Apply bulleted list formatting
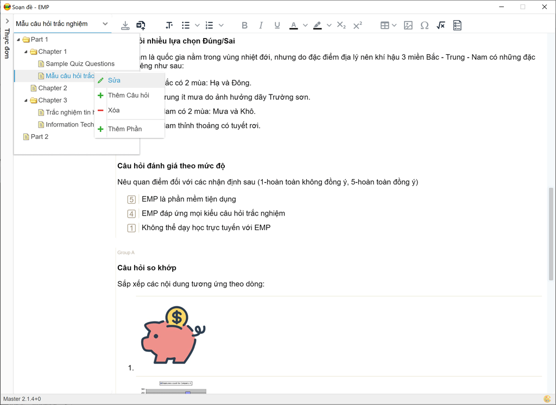 click(x=186, y=25)
